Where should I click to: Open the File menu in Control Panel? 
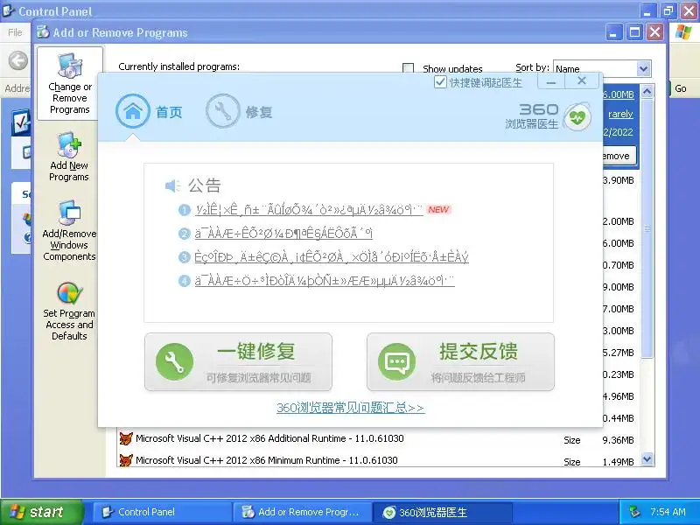(15, 32)
